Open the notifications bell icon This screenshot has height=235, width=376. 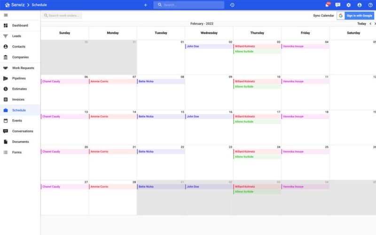point(327,5)
